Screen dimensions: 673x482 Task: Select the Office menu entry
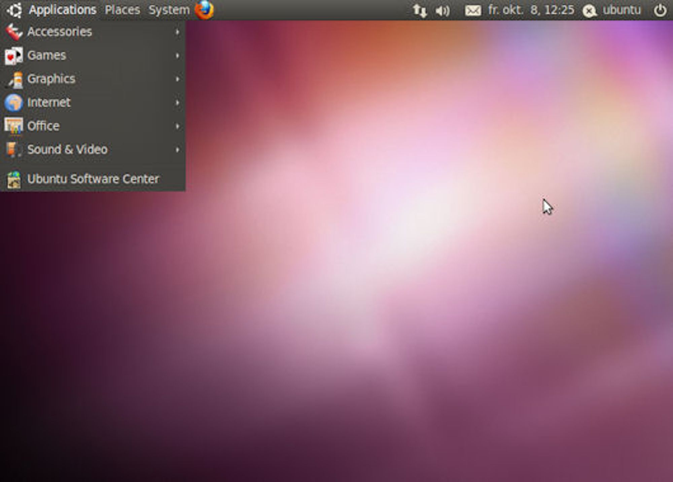click(93, 126)
